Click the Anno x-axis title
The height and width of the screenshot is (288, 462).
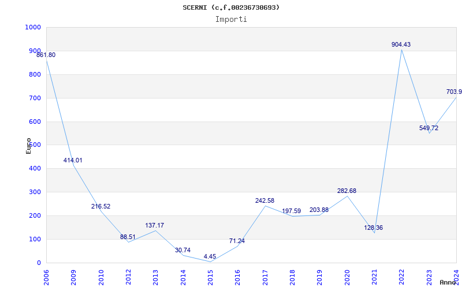point(448,282)
